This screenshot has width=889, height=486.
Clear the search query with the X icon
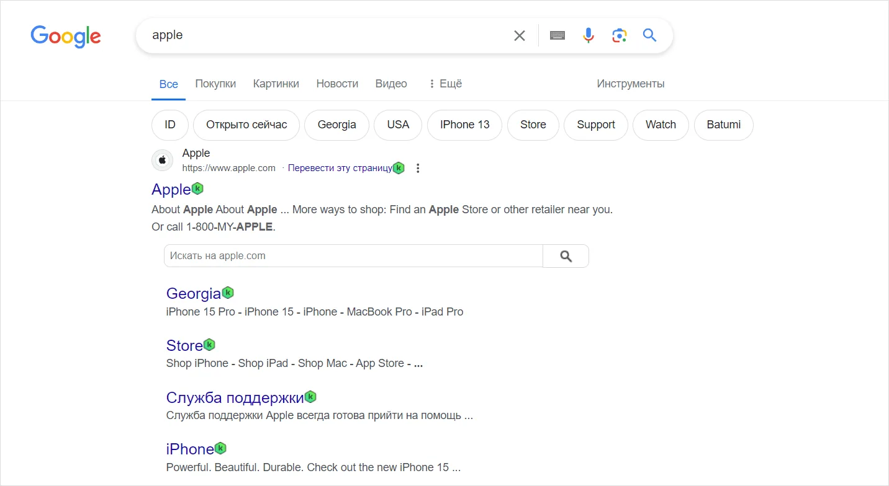click(x=520, y=35)
